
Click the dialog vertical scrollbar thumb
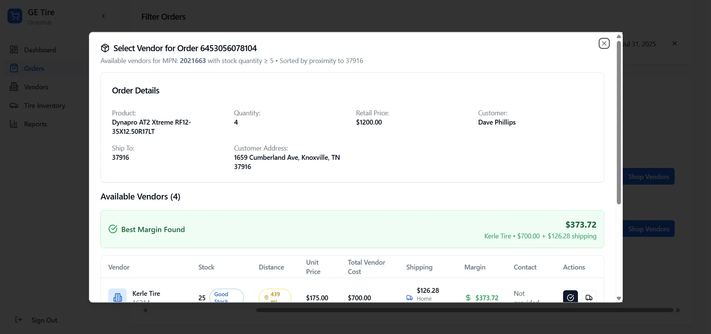tap(619, 122)
